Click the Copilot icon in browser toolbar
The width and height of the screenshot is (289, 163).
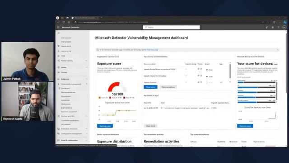pos(285,22)
